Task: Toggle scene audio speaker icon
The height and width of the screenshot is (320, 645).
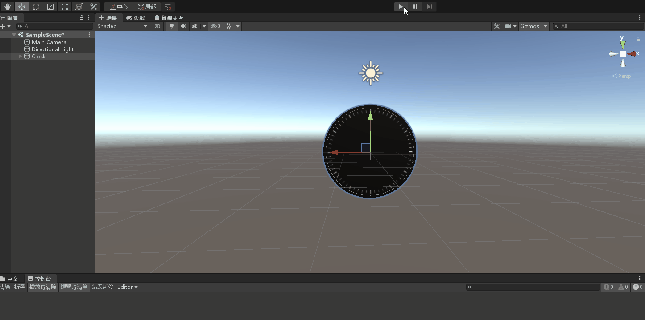Action: click(x=183, y=26)
